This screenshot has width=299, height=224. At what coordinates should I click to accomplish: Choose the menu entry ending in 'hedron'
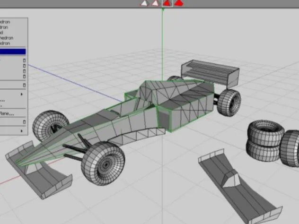point(7,38)
